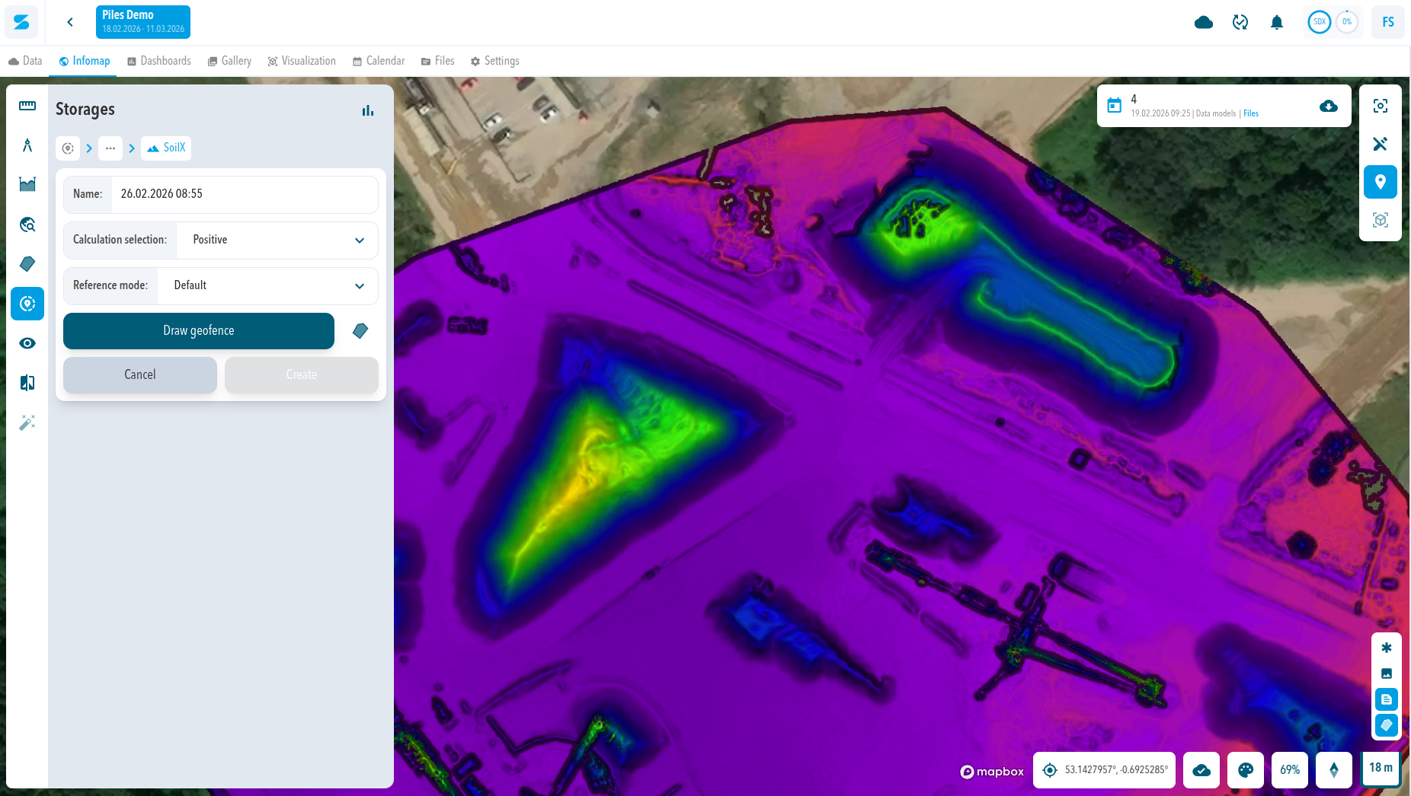Click the Draw geofence button
This screenshot has width=1411, height=796.
point(199,331)
